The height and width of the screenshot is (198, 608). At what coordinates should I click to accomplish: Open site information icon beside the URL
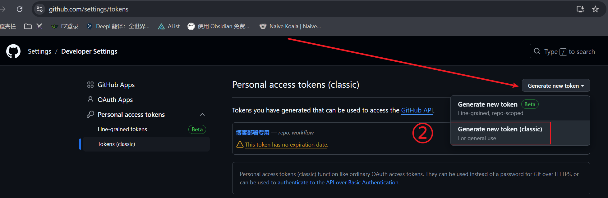click(x=40, y=9)
